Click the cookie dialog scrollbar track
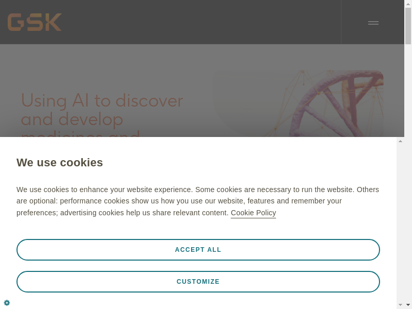This screenshot has height=309, width=412. (x=400, y=221)
